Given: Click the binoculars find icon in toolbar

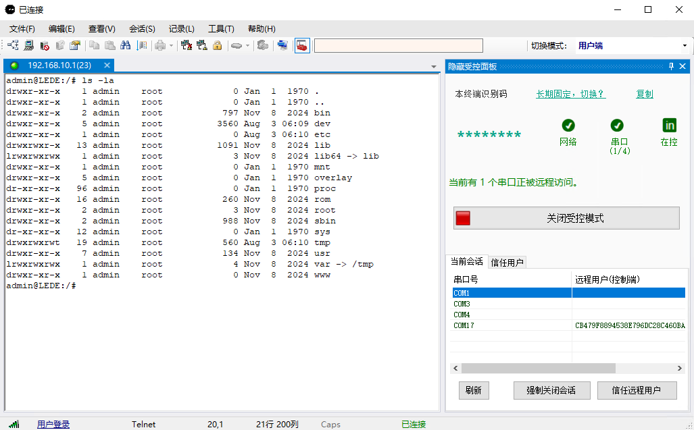Looking at the screenshot, I should click(x=125, y=46).
